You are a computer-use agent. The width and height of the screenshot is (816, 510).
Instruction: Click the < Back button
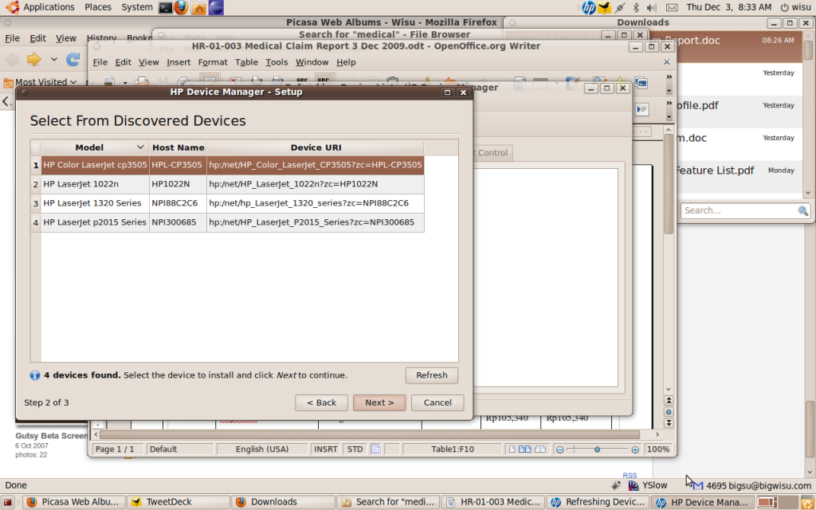coord(321,402)
